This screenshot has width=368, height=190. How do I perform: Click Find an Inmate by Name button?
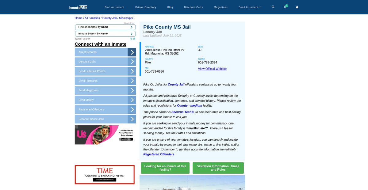[x=105, y=27]
